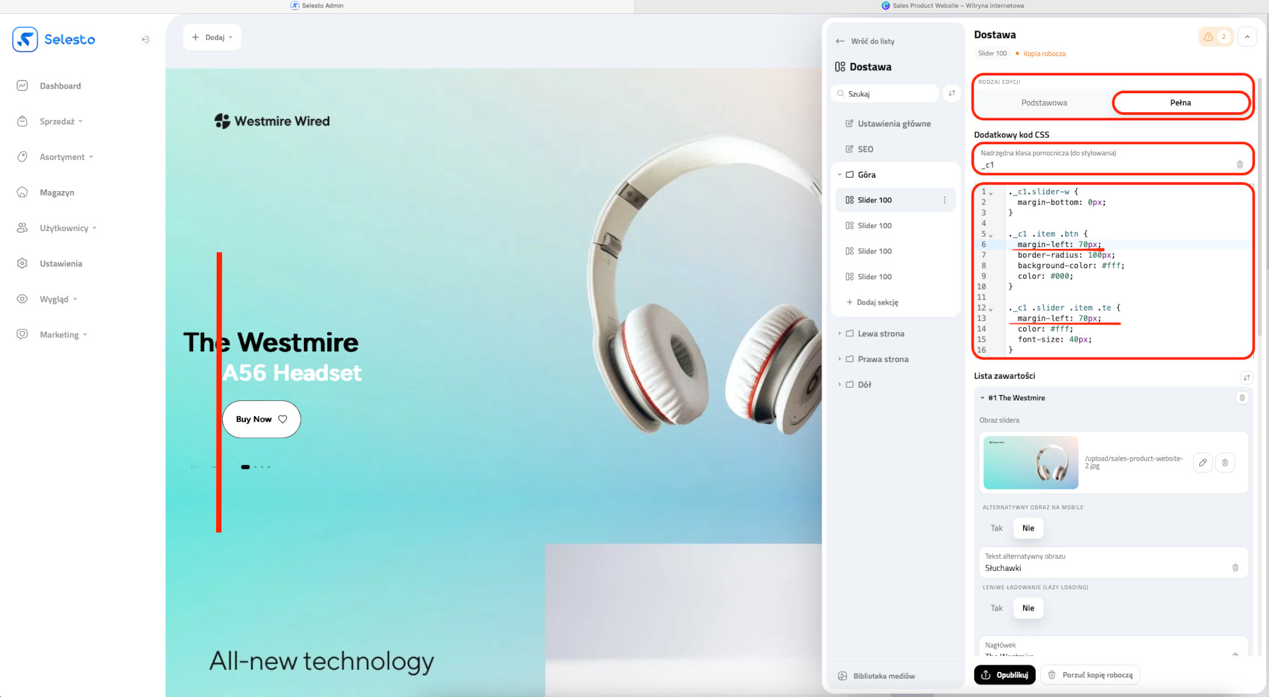Click the Buy Now button in preview
This screenshot has height=697, width=1269.
[261, 420]
